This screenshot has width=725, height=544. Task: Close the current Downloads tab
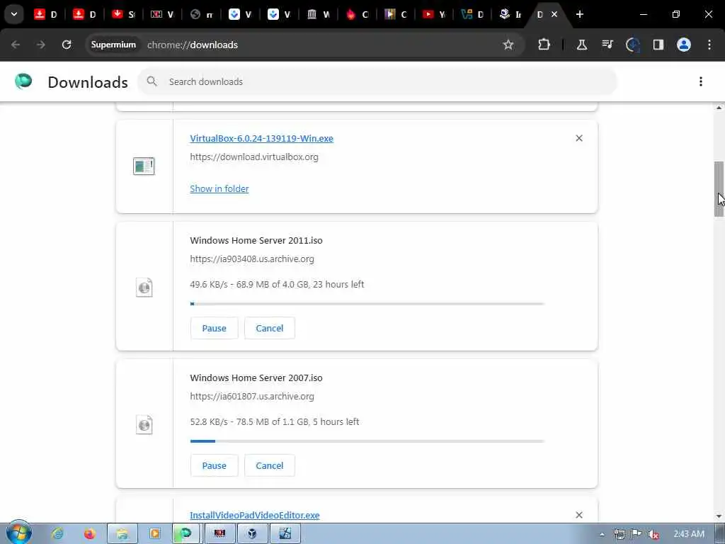[554, 14]
